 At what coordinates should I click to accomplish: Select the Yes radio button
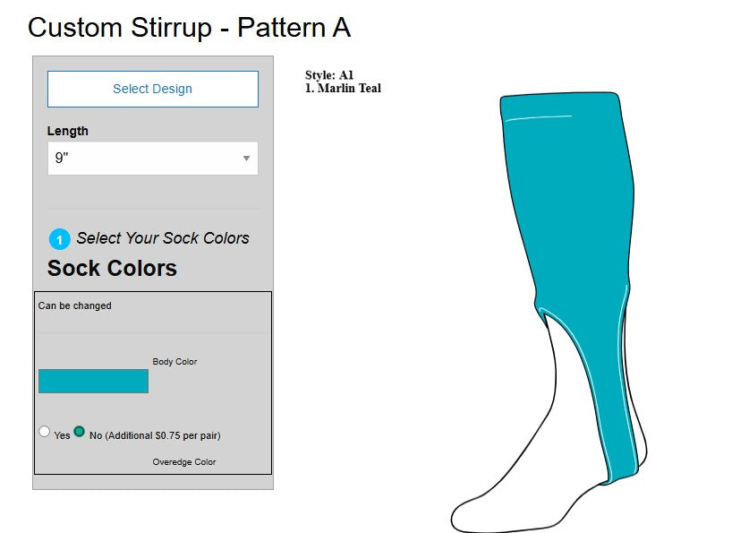click(x=45, y=432)
